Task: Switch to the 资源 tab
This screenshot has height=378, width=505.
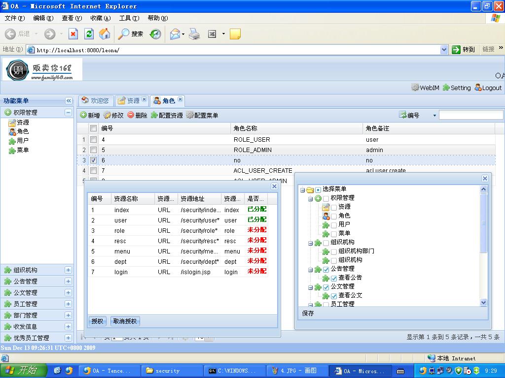Action: tap(129, 100)
